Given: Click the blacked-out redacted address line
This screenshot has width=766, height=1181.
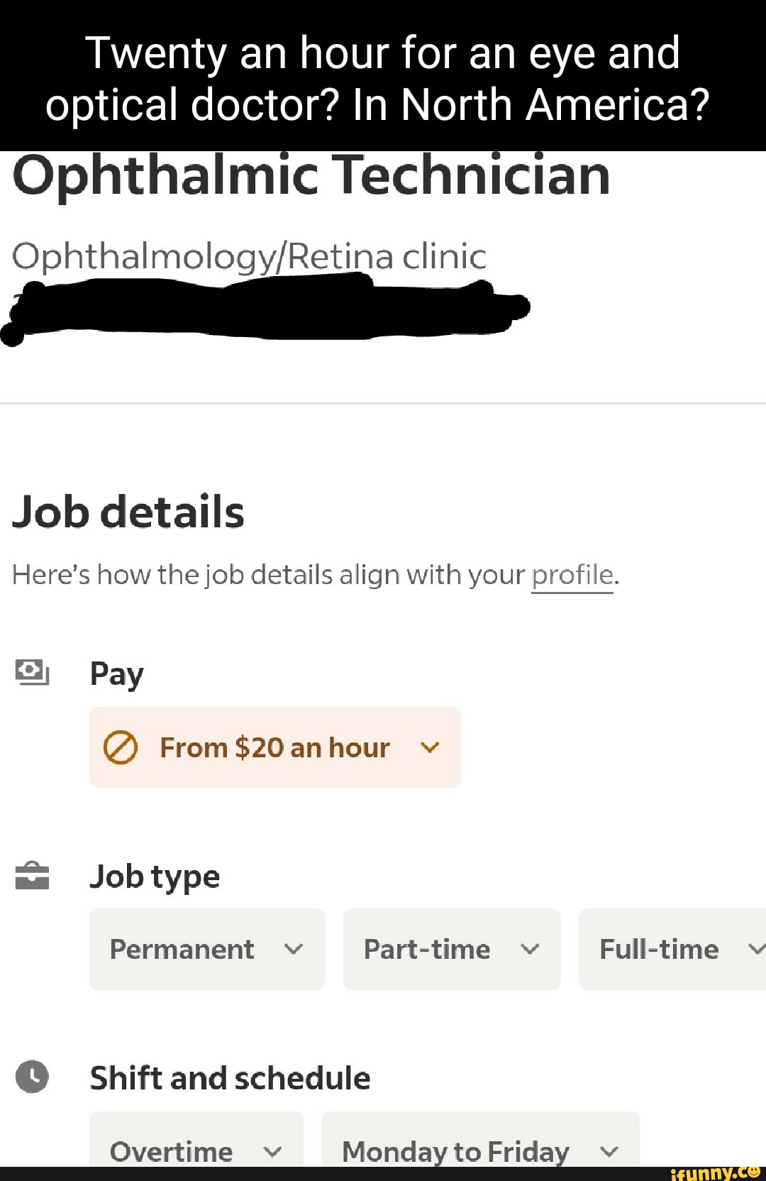Looking at the screenshot, I should pyautogui.click(x=270, y=309).
